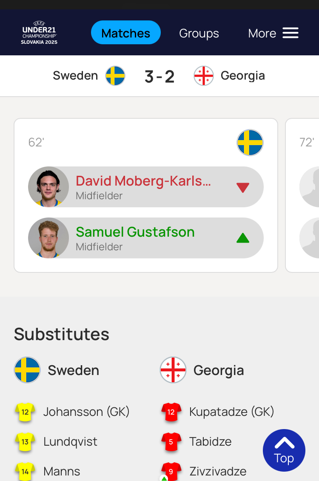Viewport: 319px width, 481px height.
Task: Click Sweden flag icon in score header
Action: coord(115,76)
